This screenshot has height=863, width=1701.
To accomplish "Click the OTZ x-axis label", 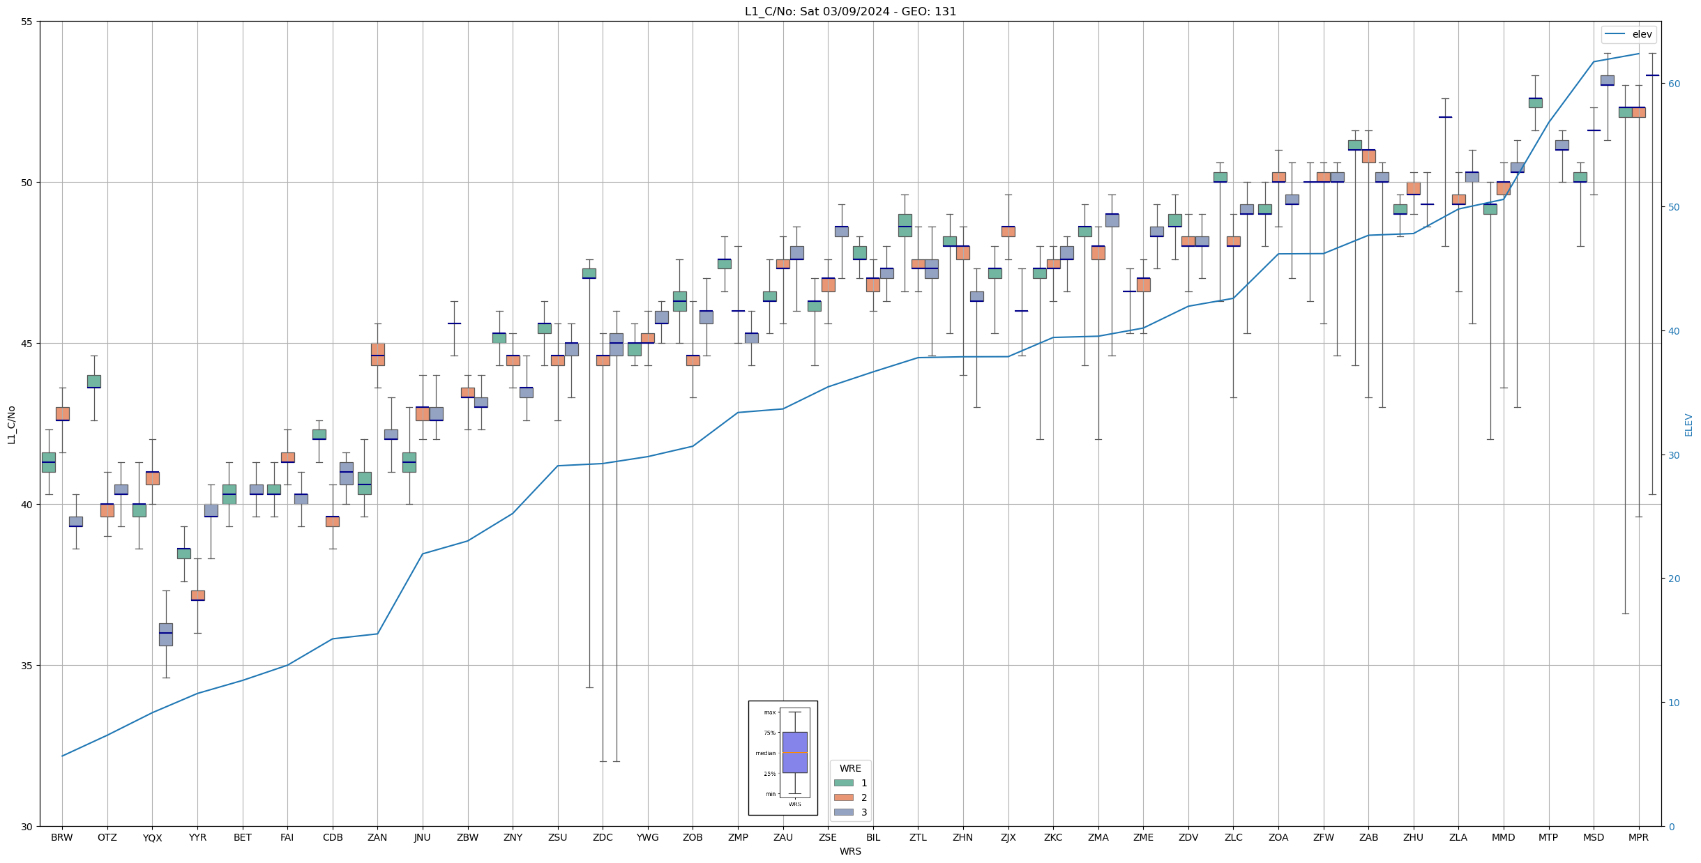I will [x=107, y=838].
